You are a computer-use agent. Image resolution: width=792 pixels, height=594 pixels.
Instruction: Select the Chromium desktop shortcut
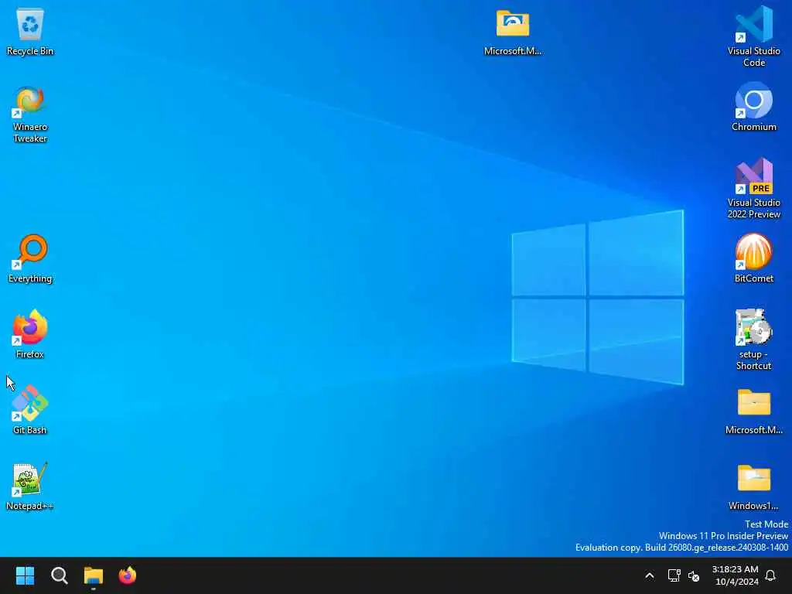(753, 107)
